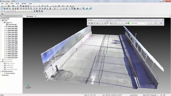Click the angle measurement icon in the Surveyor toolbar
This screenshot has height=96, width=171.
pos(97,23)
